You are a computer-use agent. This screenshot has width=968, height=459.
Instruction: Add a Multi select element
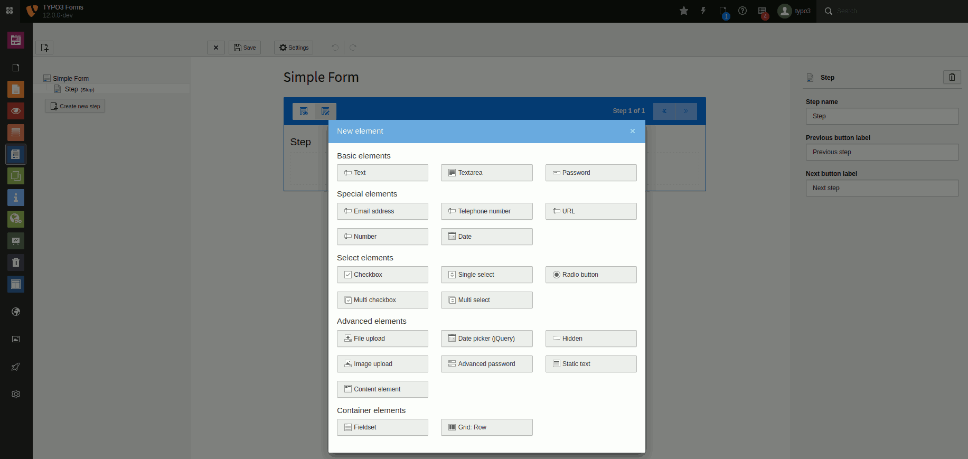[x=486, y=300]
